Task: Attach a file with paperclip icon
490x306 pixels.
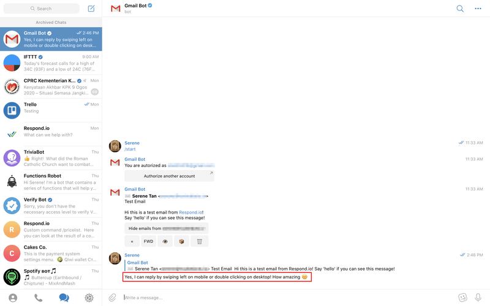Action: [112, 297]
